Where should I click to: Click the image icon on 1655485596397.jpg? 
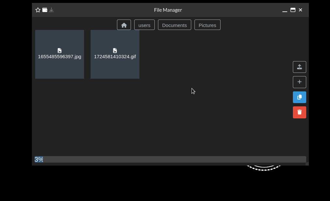60,50
